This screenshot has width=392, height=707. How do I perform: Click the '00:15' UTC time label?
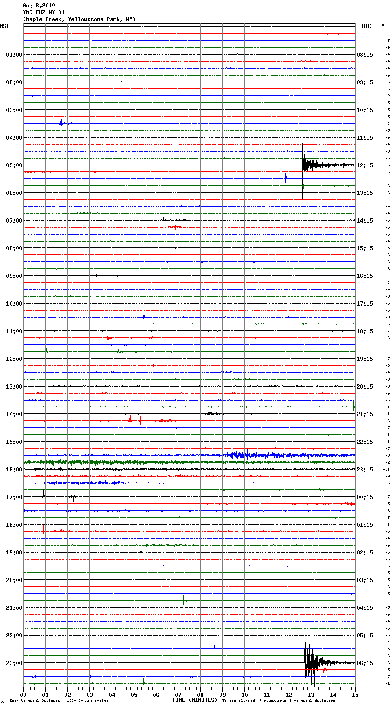pos(365,497)
